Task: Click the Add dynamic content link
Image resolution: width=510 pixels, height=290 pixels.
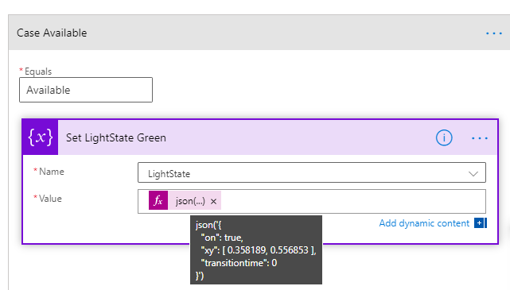Action: coord(424,223)
